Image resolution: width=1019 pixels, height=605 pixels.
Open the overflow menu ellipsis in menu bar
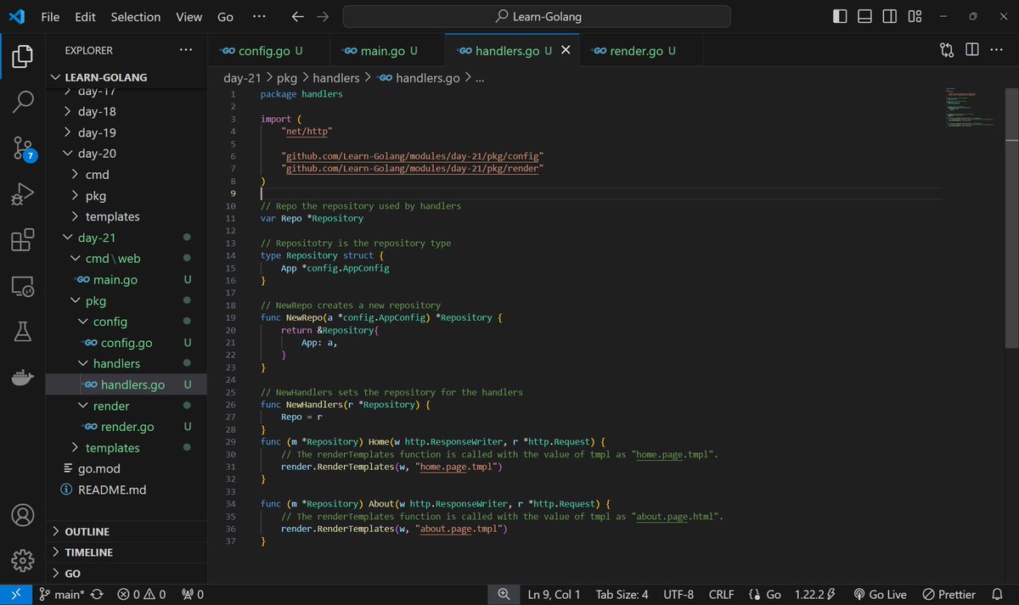260,16
